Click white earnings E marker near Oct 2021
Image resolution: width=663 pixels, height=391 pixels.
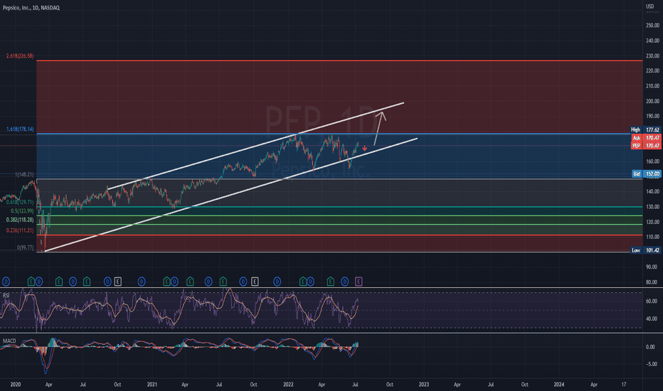point(255,282)
